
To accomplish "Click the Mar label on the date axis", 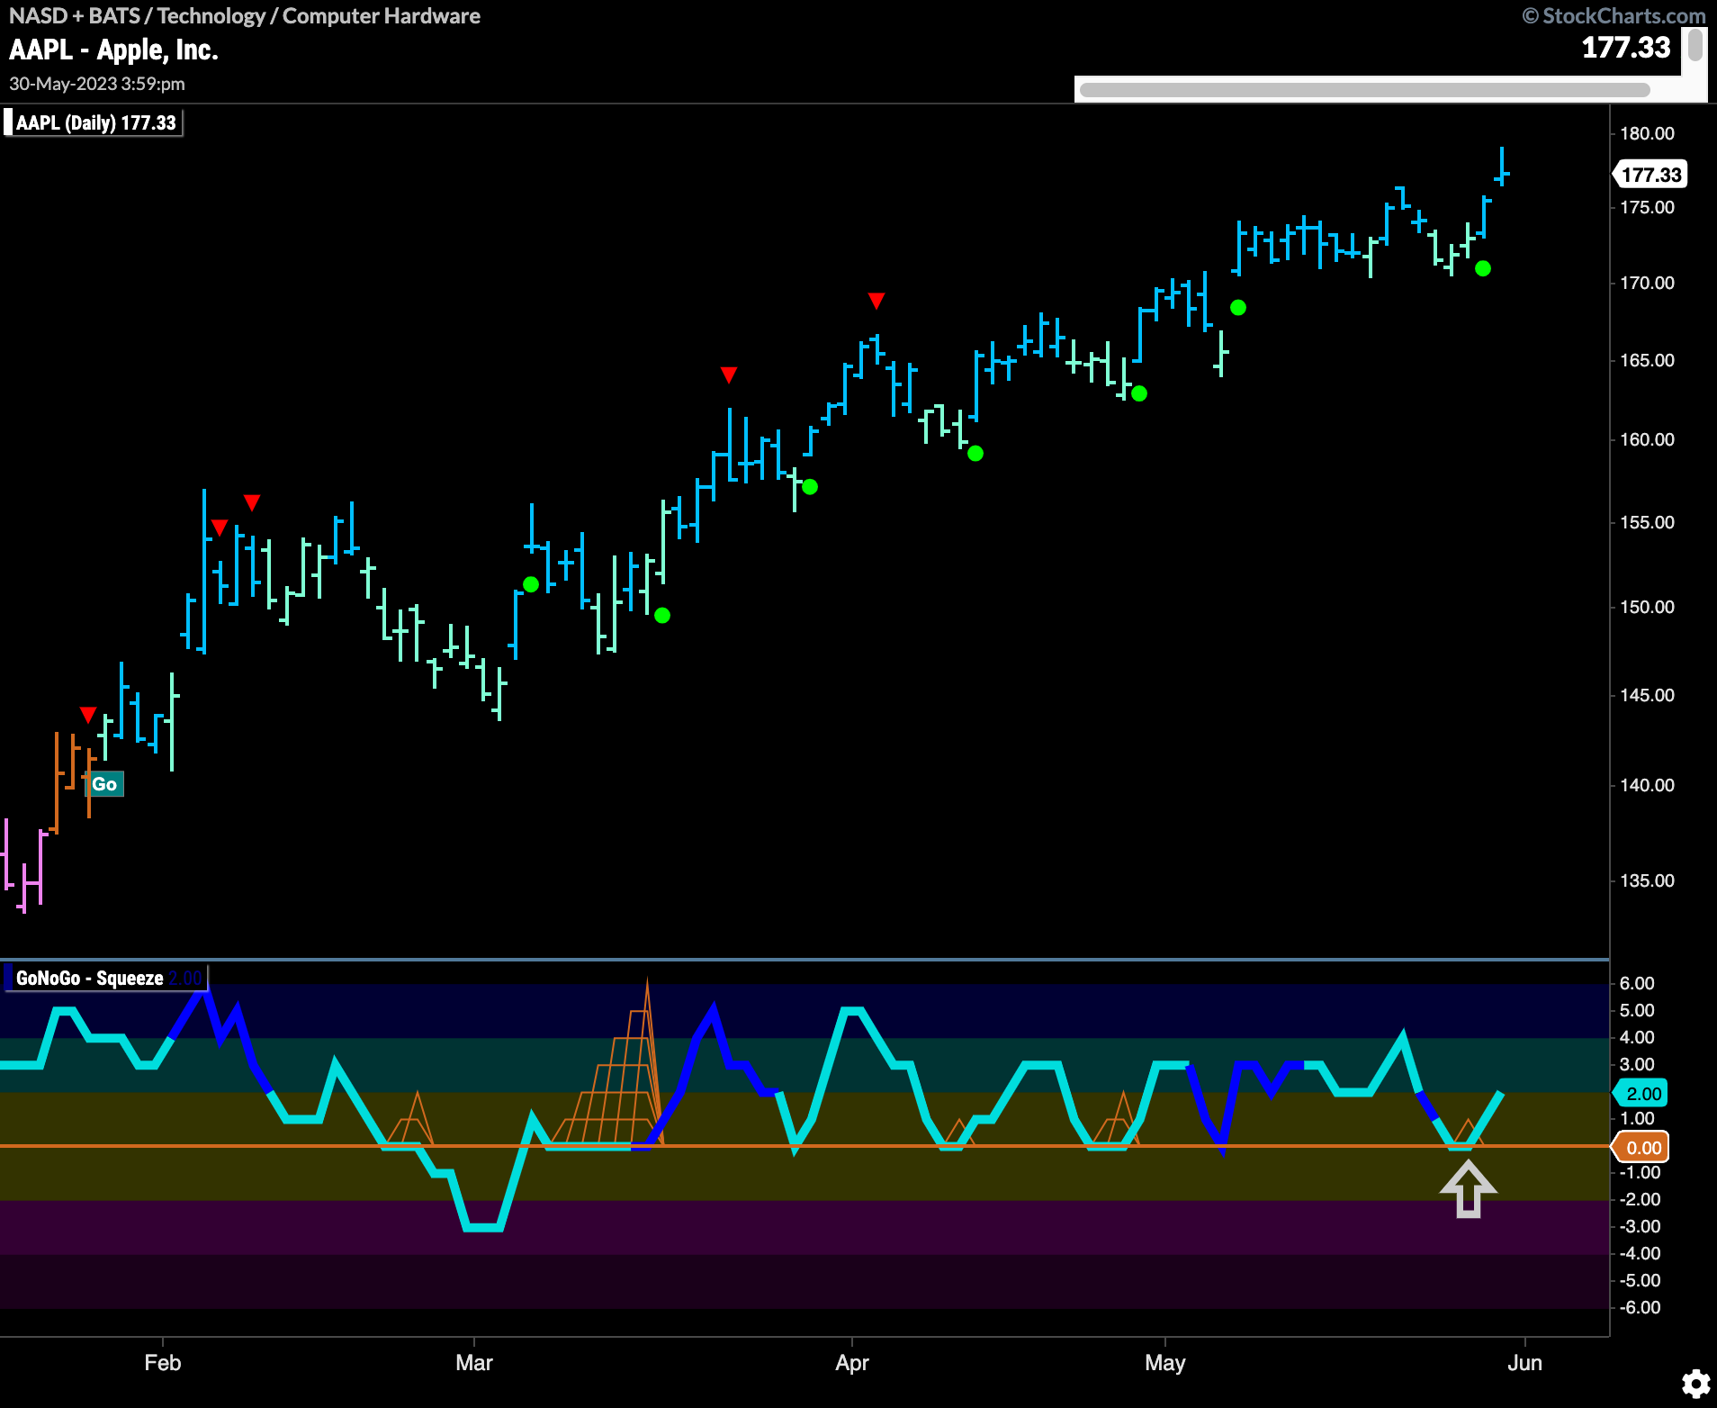I will [x=474, y=1363].
